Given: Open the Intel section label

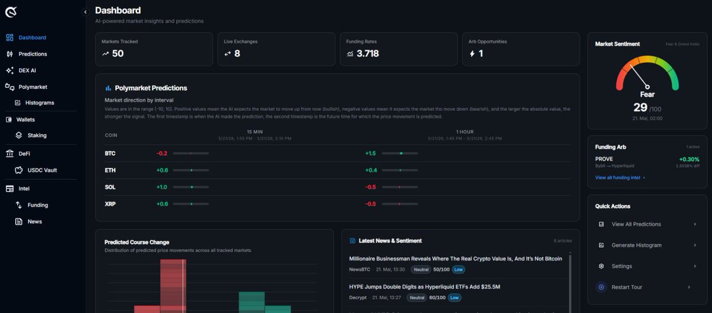Looking at the screenshot, I should point(24,189).
